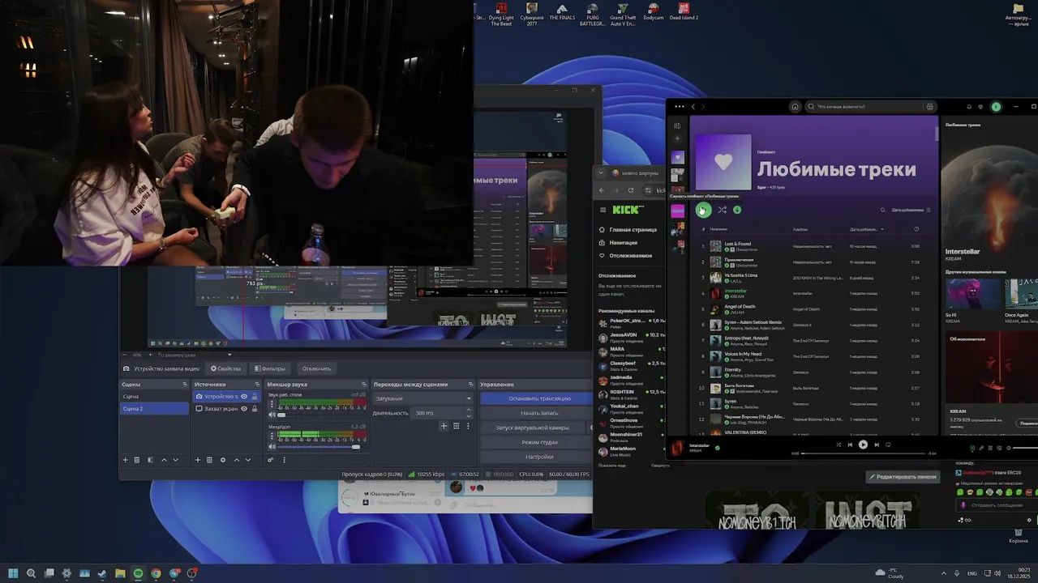1038x583 pixels.
Task: Open Spotify notifications bell
Action: point(969,106)
